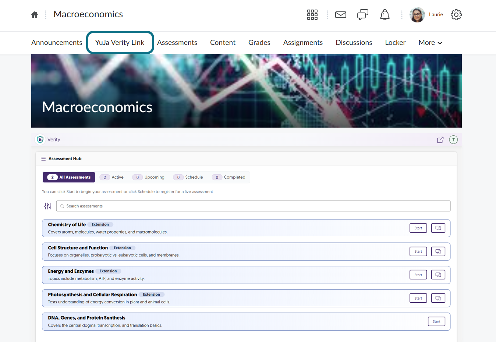Start Photosynthesis and Cellular Respiration assessment
This screenshot has width=496, height=342.
[x=418, y=298]
